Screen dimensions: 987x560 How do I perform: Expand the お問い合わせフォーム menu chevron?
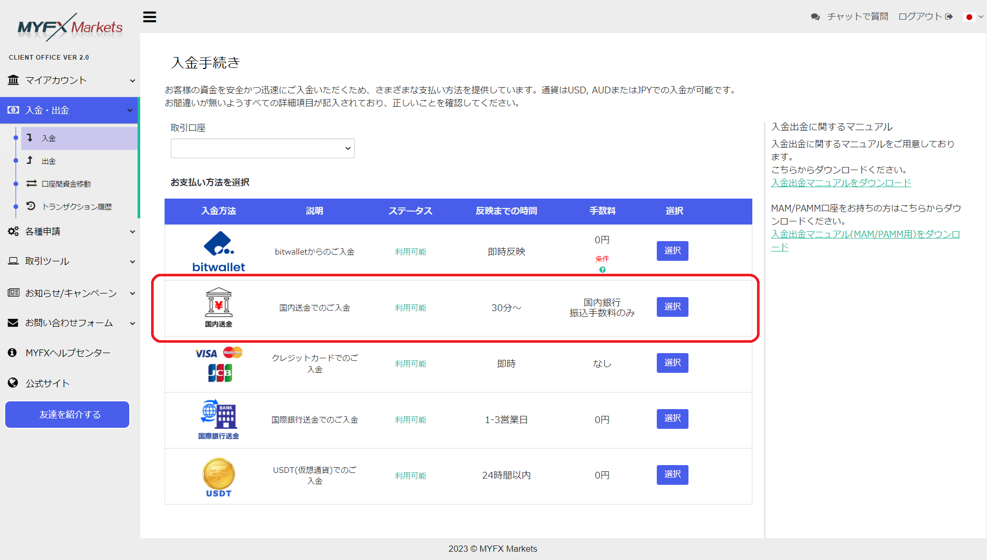[132, 323]
